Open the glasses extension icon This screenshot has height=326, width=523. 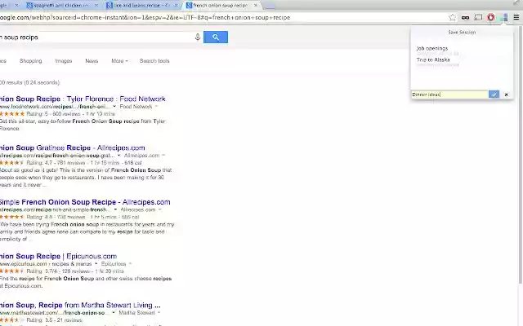coord(465,17)
